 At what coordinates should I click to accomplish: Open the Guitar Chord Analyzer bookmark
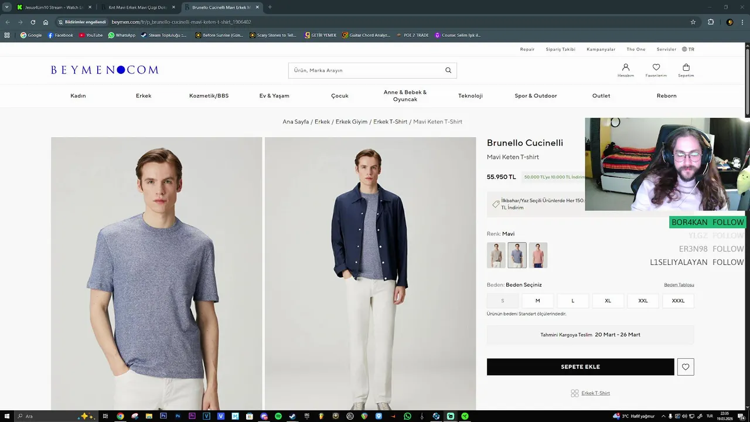point(366,35)
